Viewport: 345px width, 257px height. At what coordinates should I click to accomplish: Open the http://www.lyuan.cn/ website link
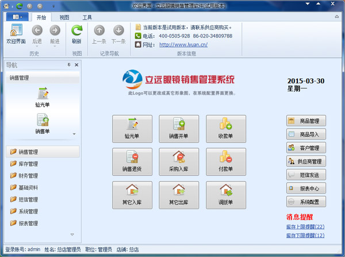pyautogui.click(x=183, y=44)
